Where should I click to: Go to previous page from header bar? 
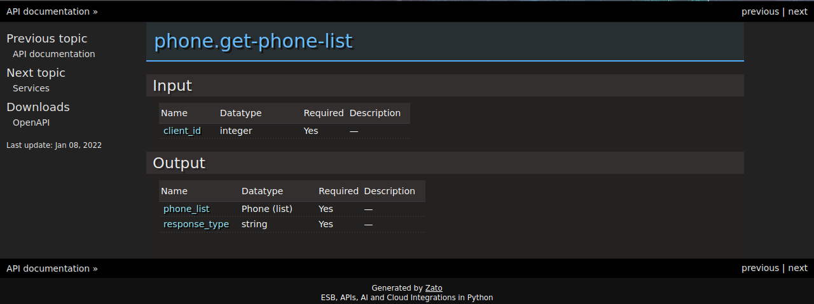pos(760,11)
